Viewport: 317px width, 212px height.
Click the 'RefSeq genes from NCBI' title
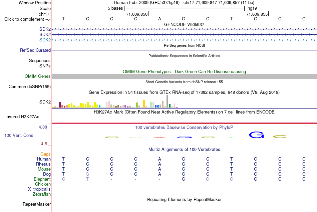click(184, 45)
